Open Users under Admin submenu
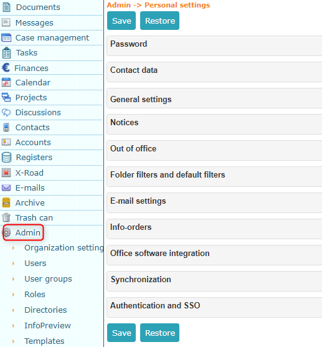The width and height of the screenshot is (322, 347). click(x=36, y=263)
